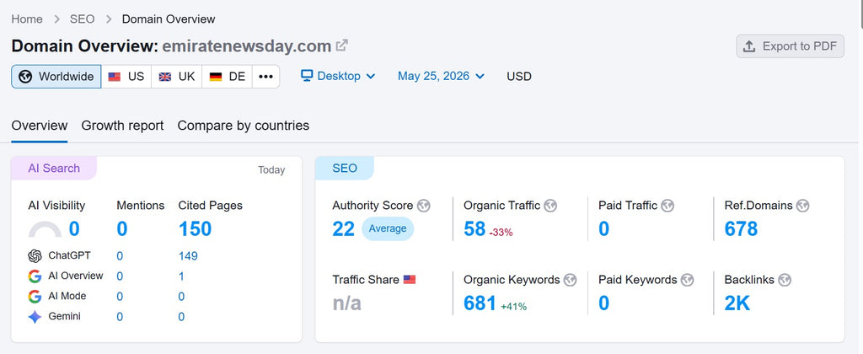Image resolution: width=863 pixels, height=354 pixels.
Task: Click the AI Visibility value 0
Action: pos(74,228)
